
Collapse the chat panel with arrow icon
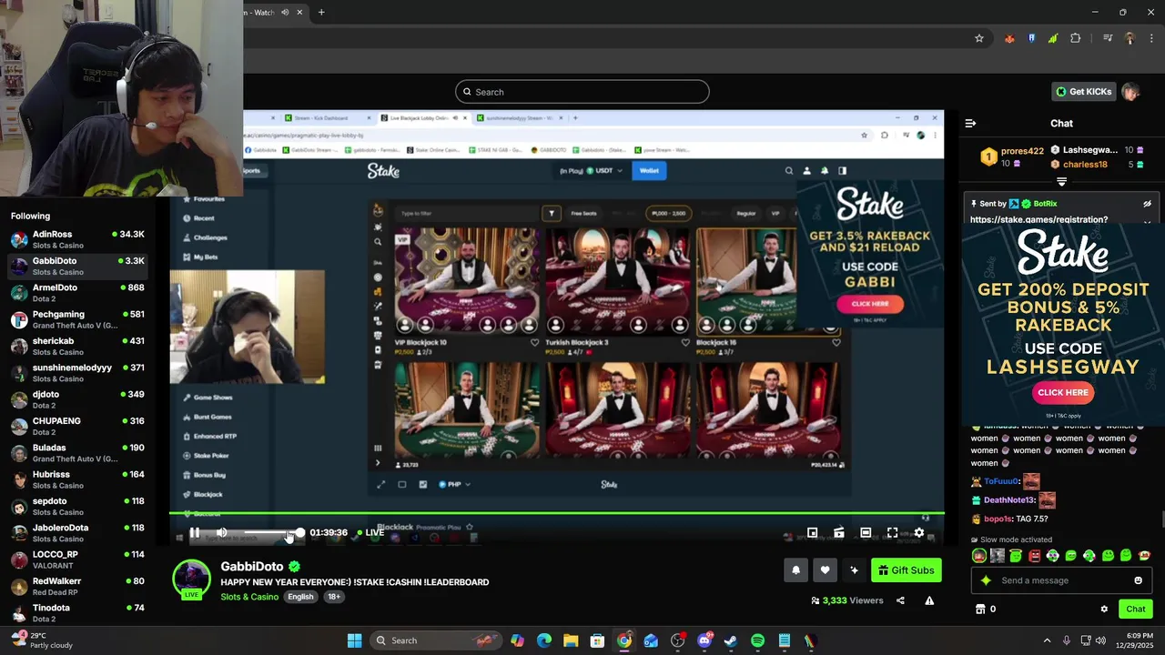970,123
